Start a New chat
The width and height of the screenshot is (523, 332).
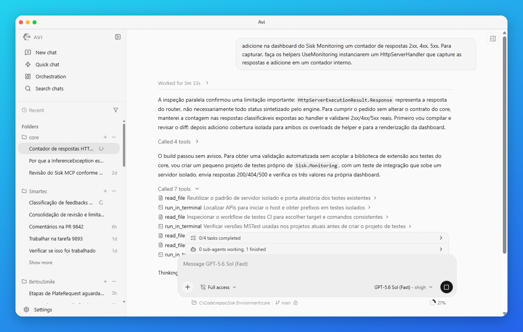46,52
